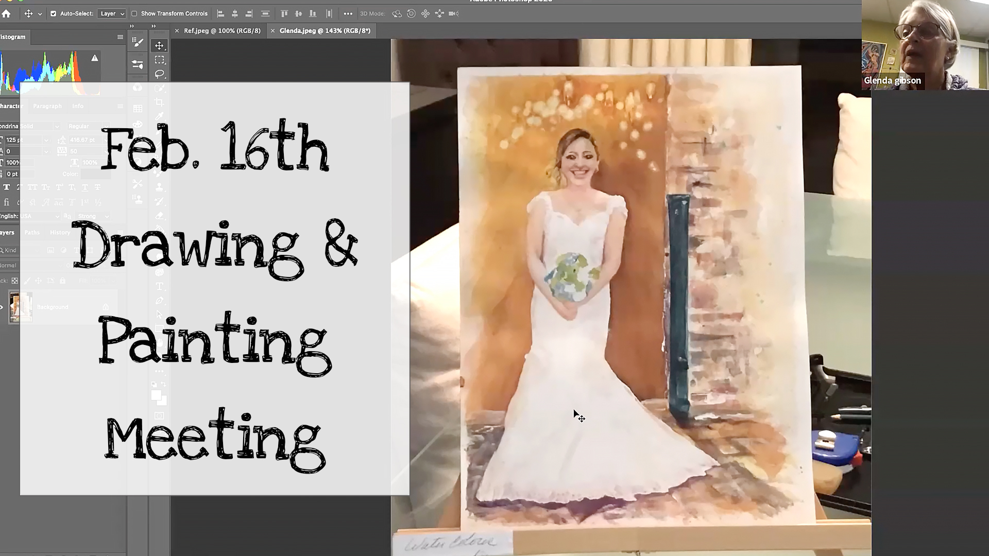Switch to the Paths tab
989x556 pixels.
pyautogui.click(x=32, y=233)
